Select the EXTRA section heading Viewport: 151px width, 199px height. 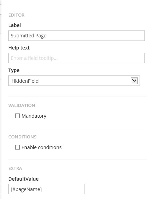tap(15, 169)
